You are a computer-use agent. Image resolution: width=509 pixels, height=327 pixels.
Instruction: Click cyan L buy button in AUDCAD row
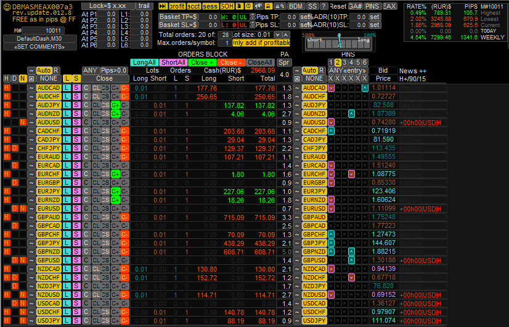[x=67, y=87]
